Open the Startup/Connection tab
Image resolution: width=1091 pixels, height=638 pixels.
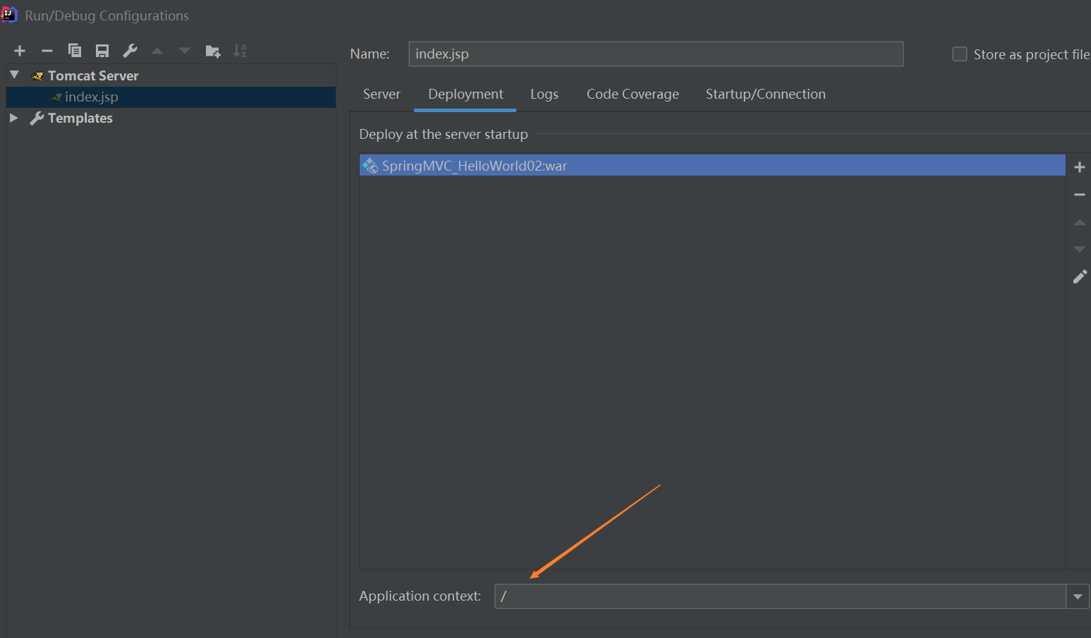coord(766,94)
